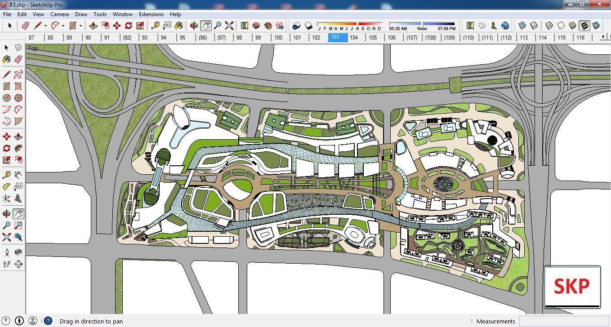Select Zoom Window tool in left toolbar
This screenshot has width=611, height=327.
pos(18,225)
